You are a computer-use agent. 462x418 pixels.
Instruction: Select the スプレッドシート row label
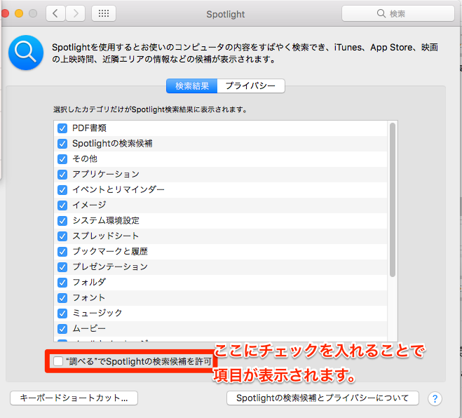pyautogui.click(x=105, y=236)
